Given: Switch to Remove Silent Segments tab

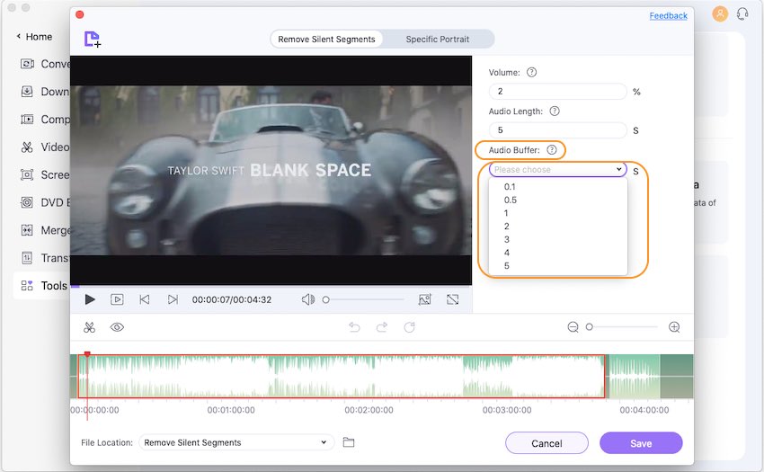Looking at the screenshot, I should click(x=326, y=39).
